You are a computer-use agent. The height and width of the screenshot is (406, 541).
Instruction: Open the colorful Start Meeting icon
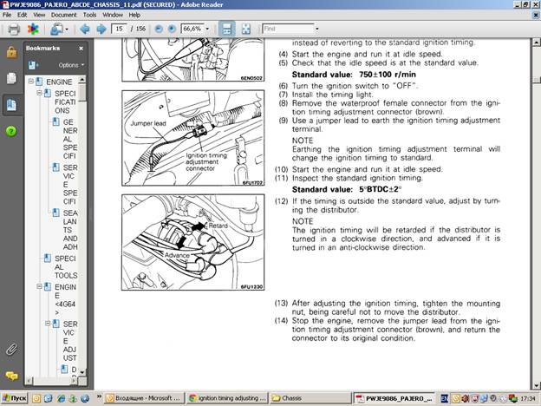[33, 29]
